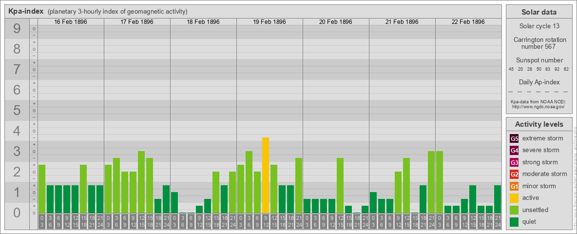Click the 0-3 time label under 18 Feb 1896
This screenshot has width=577, height=234.
174,221
